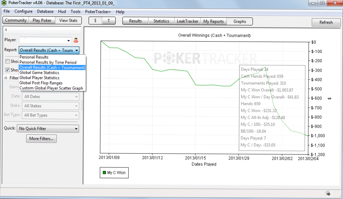Select the $ cash games toggle

(x=95, y=21)
